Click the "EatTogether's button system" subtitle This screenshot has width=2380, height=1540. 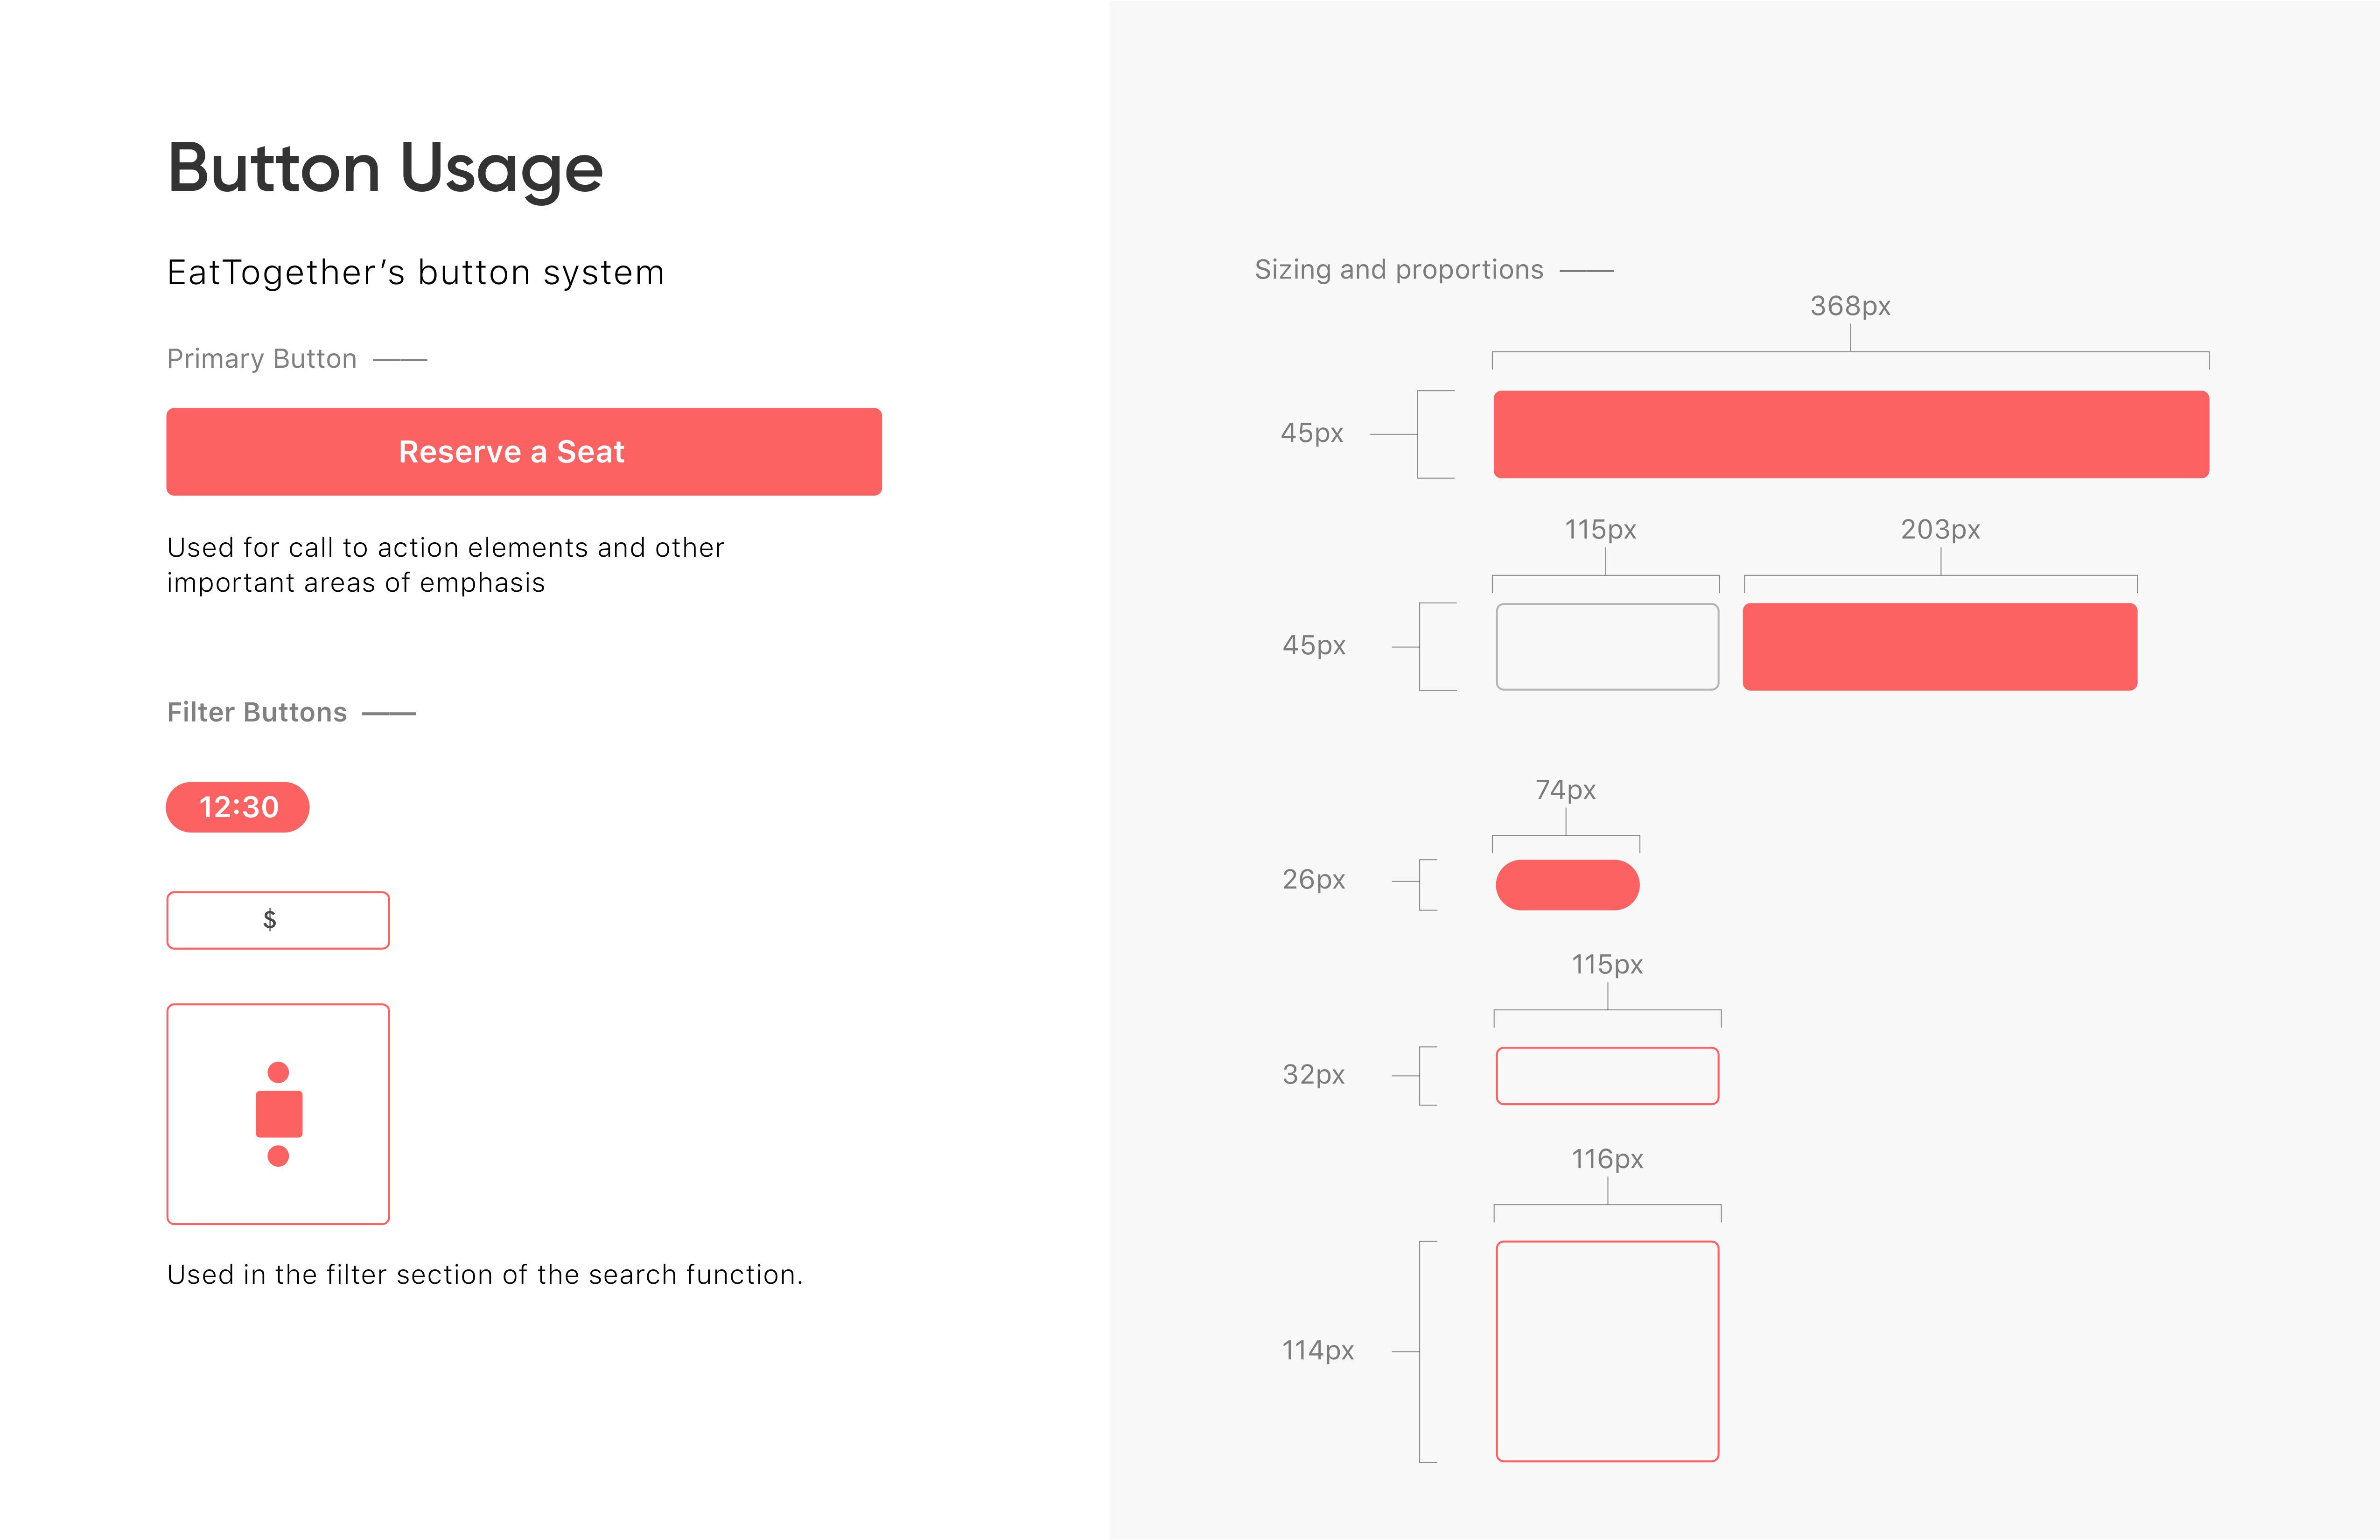click(x=415, y=273)
